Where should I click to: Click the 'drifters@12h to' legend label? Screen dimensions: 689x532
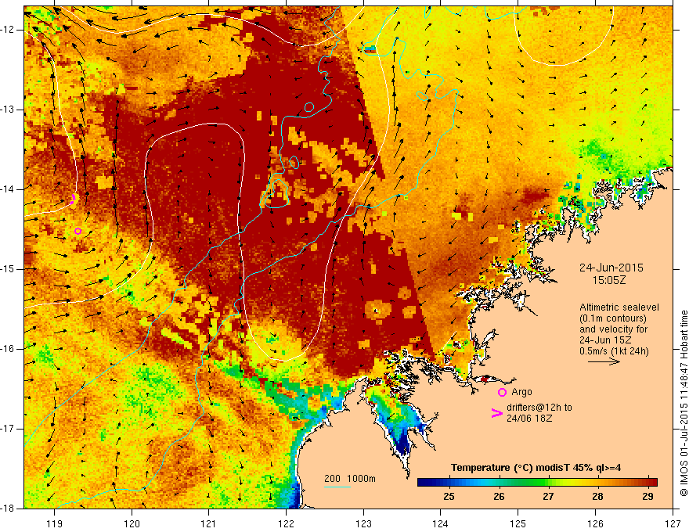(x=539, y=408)
